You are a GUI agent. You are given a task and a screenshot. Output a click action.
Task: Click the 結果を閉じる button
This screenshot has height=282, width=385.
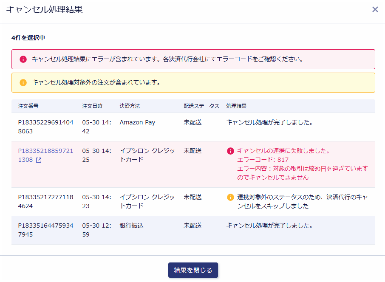193,270
